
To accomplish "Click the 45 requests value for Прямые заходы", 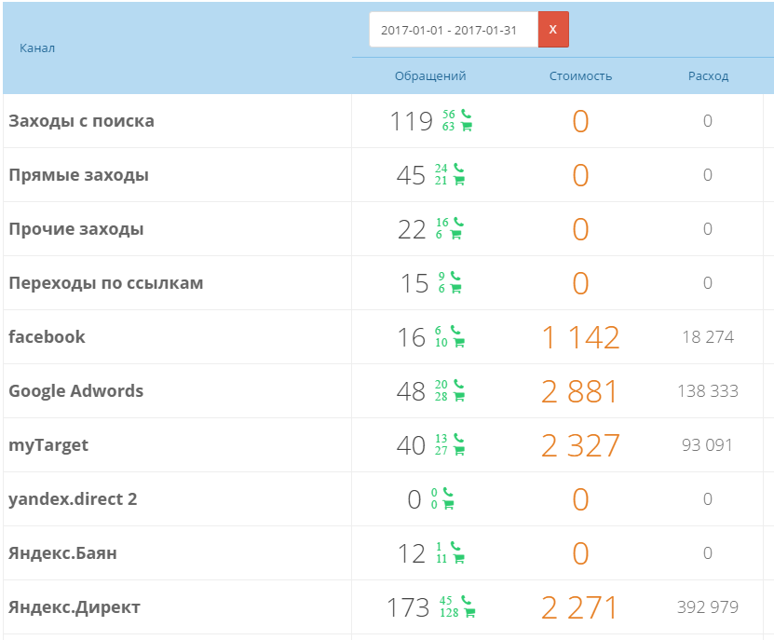I will [411, 175].
